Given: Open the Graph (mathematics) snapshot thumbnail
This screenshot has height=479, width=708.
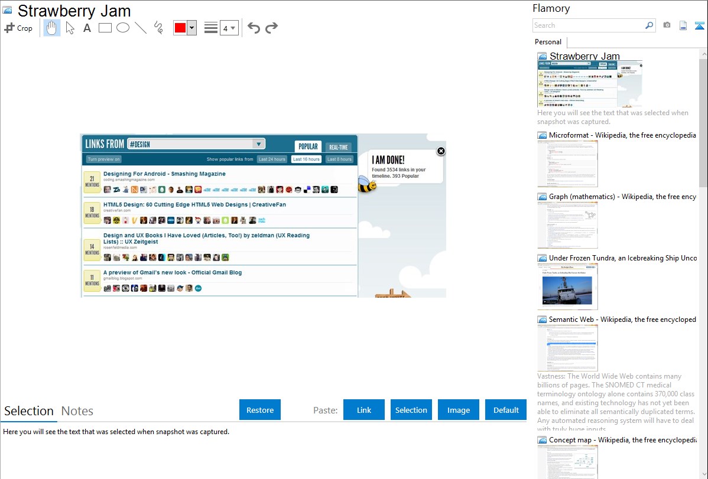Looking at the screenshot, I should [567, 225].
